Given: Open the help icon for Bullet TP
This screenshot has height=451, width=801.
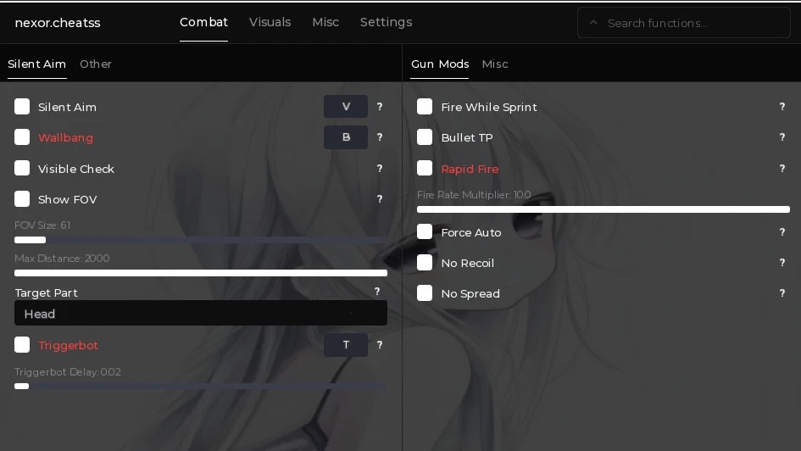Looking at the screenshot, I should [782, 137].
